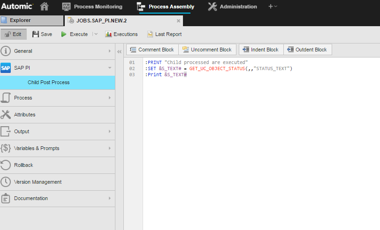Viewport: 380px width, 230px height.
Task: Click the Process Assembly icon
Action: coord(141,7)
